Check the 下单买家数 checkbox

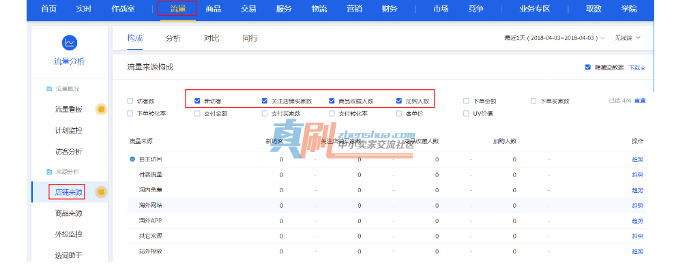(x=533, y=101)
